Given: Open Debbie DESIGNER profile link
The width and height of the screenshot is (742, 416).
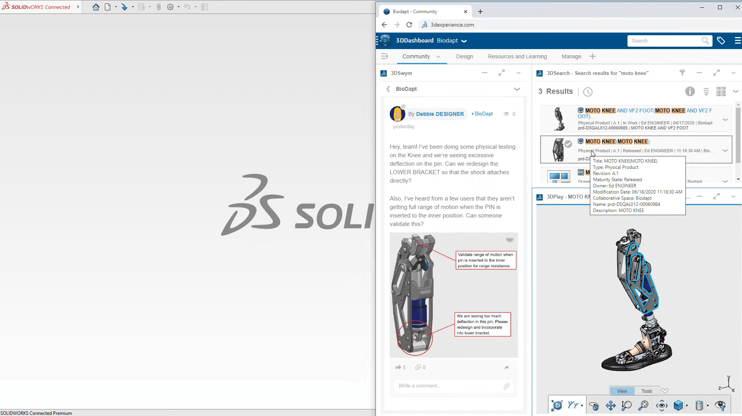Looking at the screenshot, I should [440, 114].
